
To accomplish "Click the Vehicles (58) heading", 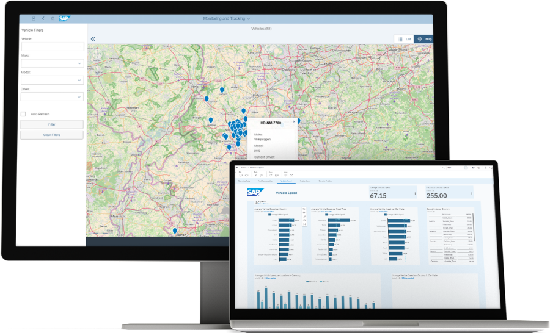I will [262, 29].
